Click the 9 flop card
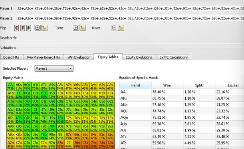Screen dimensions: 244x149 click(29, 28)
